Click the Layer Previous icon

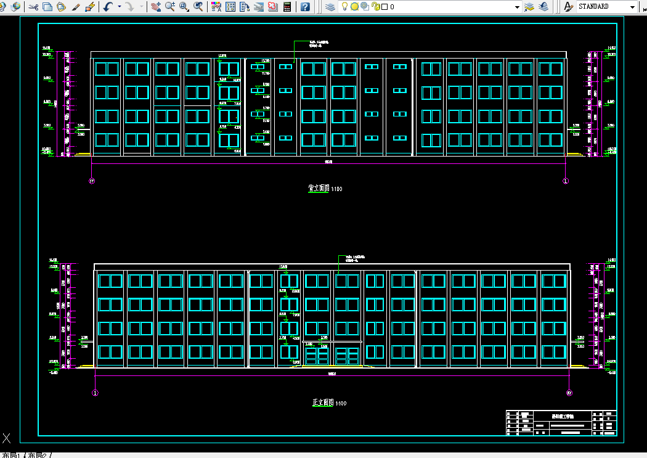(543, 7)
